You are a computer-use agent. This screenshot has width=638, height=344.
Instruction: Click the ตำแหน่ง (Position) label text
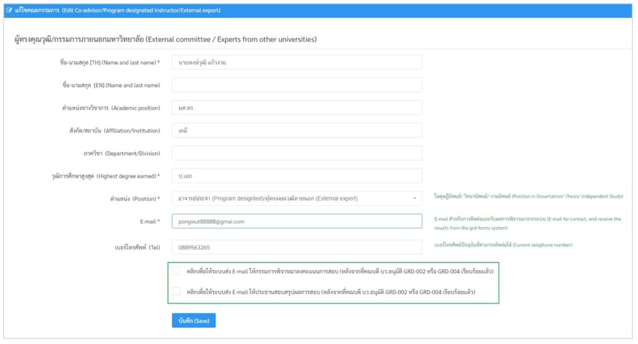pyautogui.click(x=133, y=199)
